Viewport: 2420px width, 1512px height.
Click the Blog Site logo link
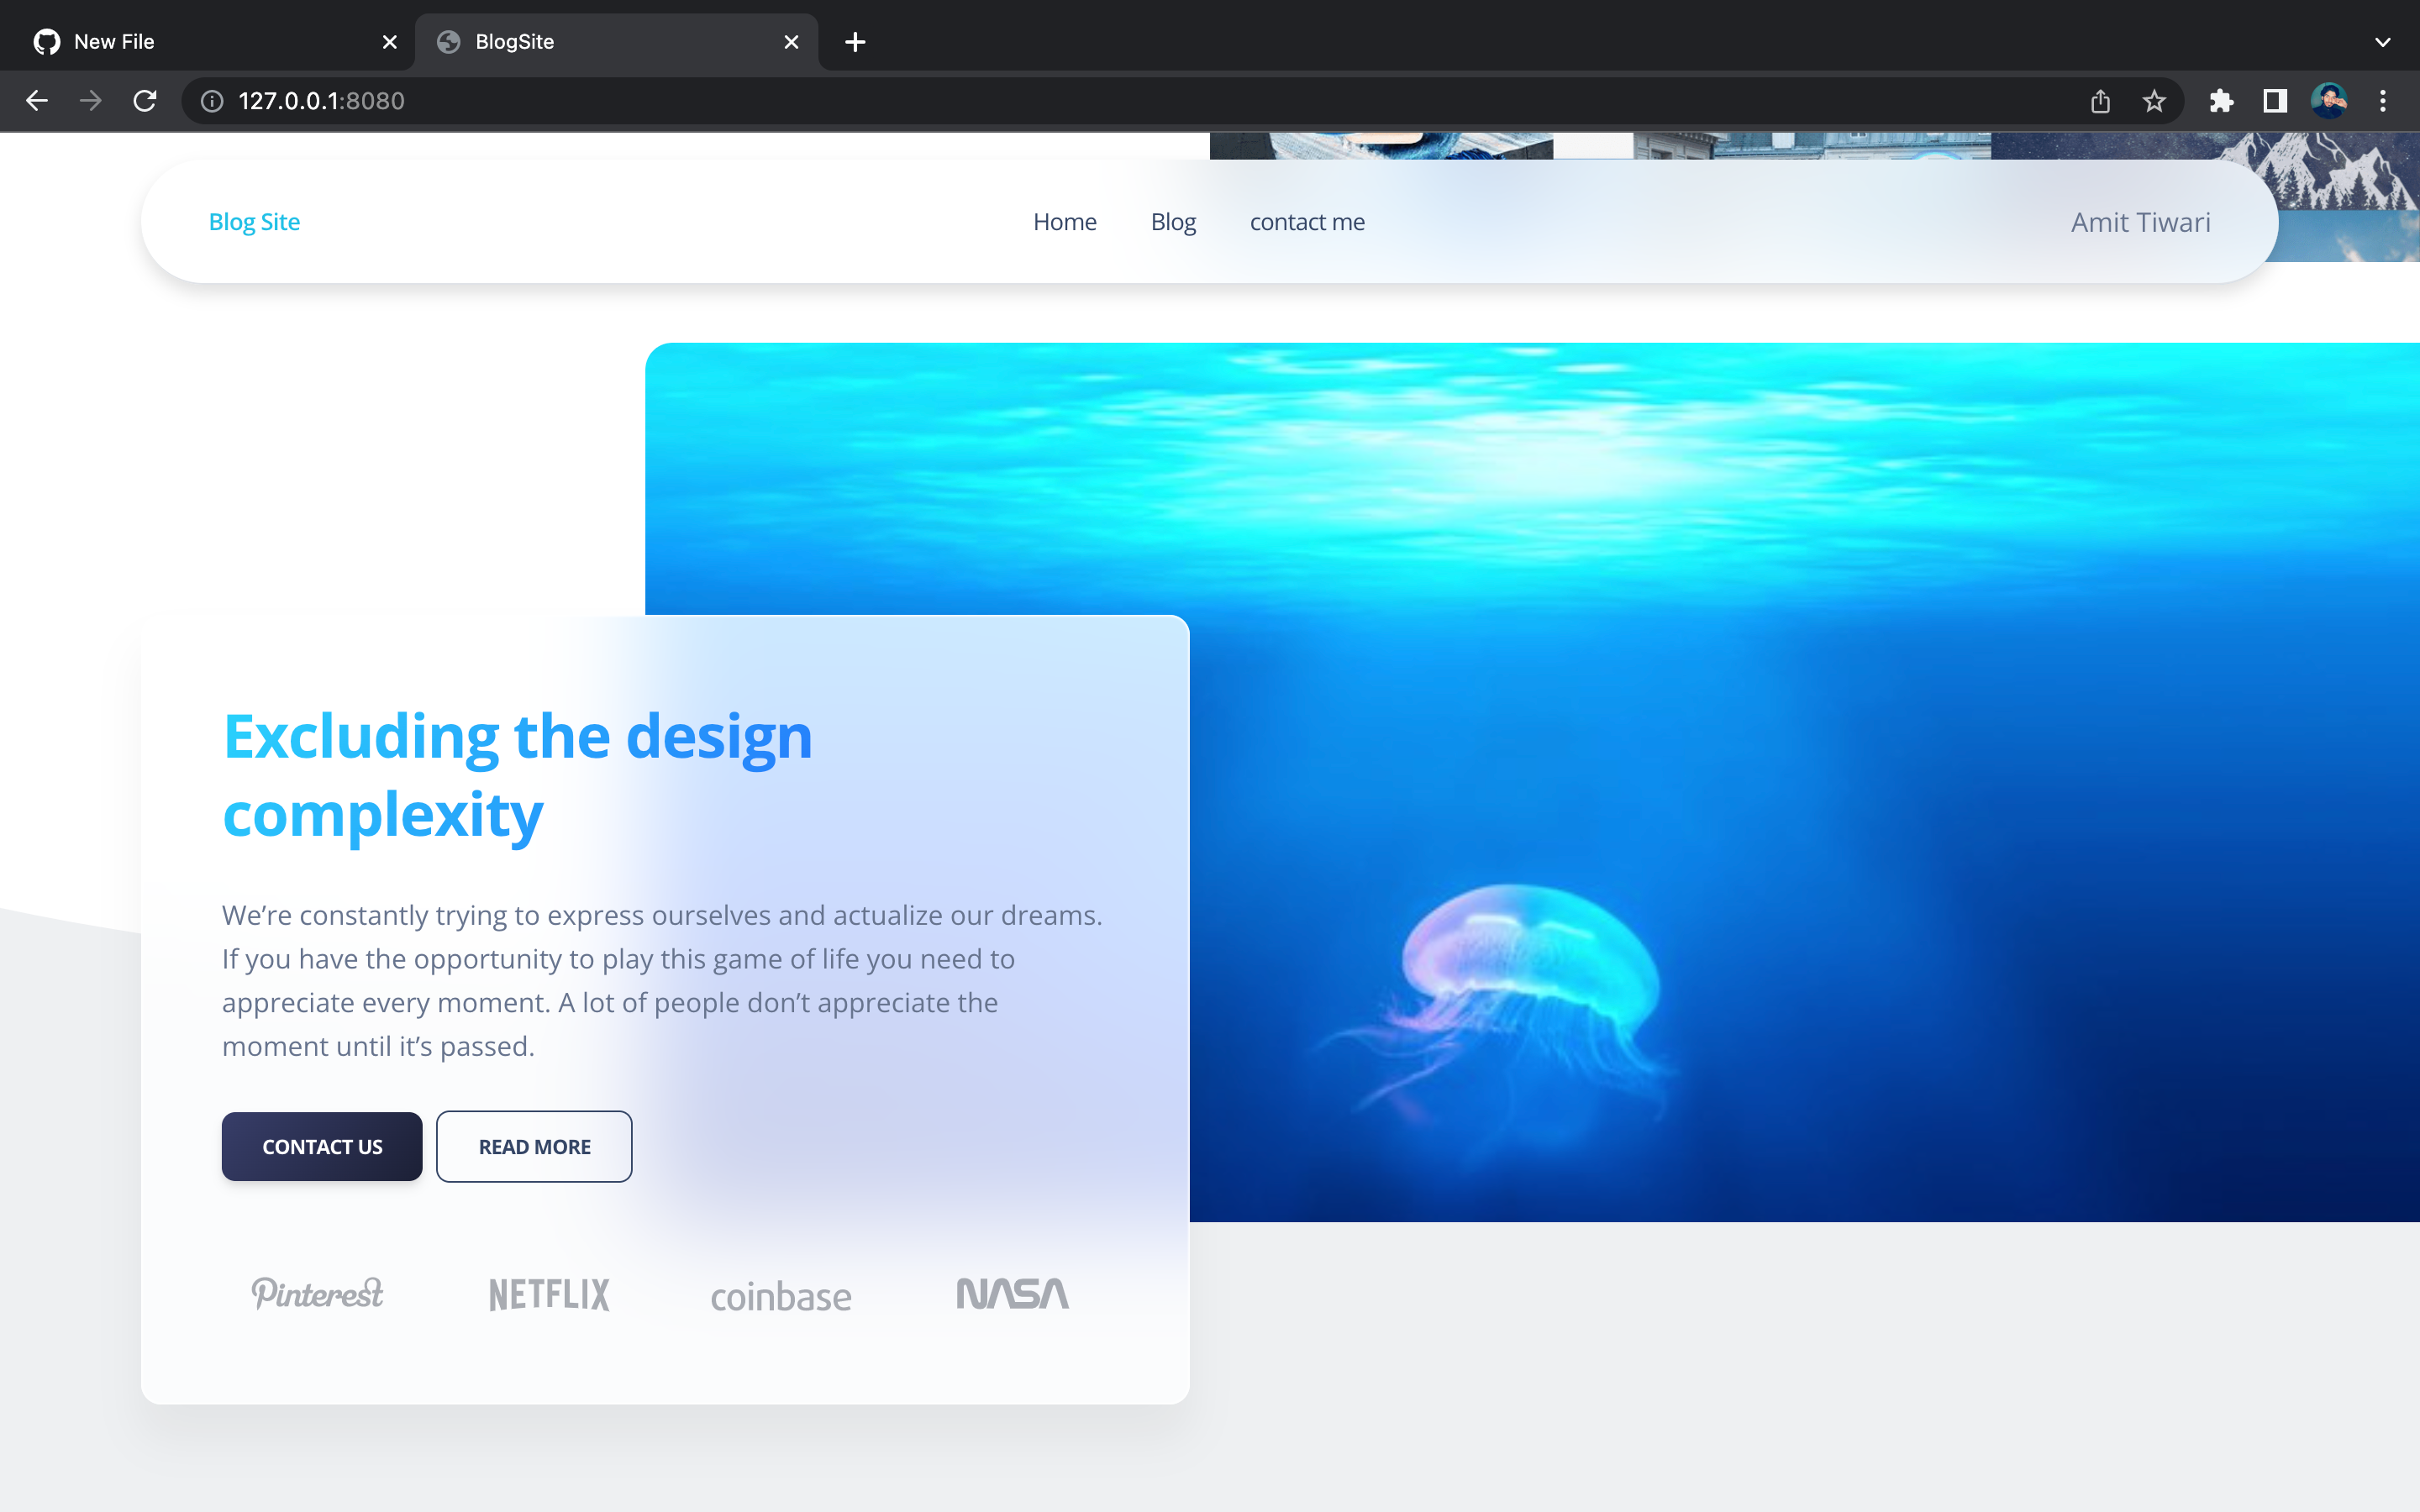[x=254, y=222]
